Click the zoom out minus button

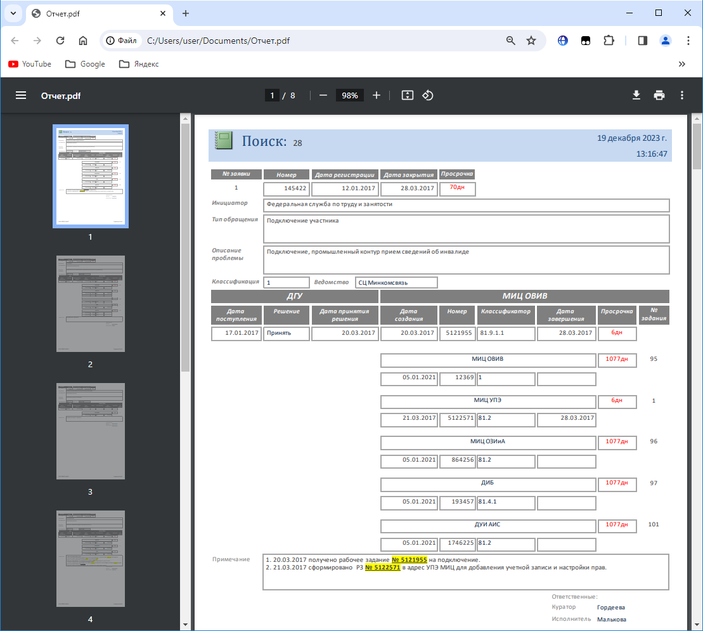tap(323, 96)
